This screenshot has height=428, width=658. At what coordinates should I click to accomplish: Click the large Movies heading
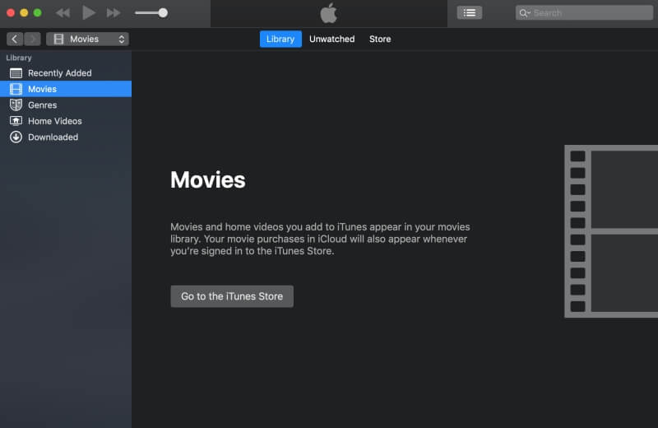click(208, 179)
